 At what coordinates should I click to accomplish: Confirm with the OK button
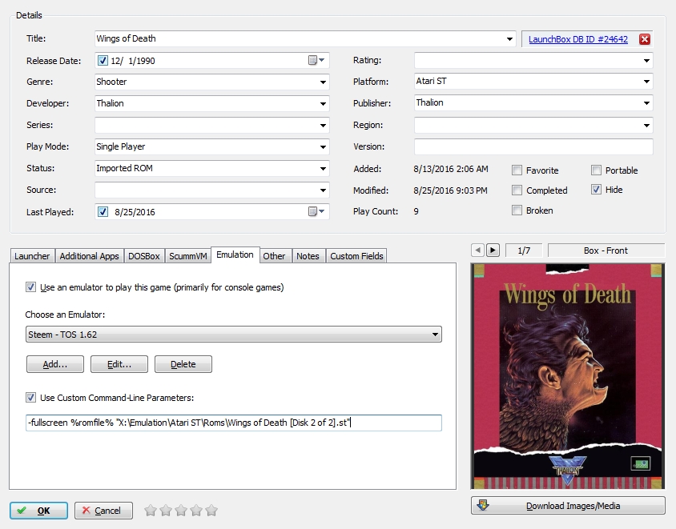pos(38,511)
